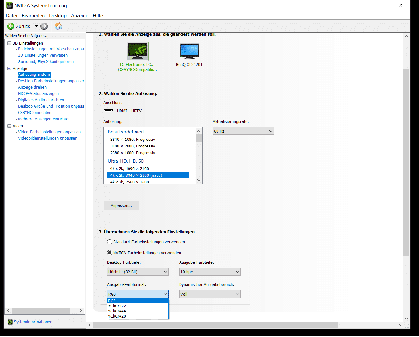Click the Forward arrow icon
The image size is (419, 337).
pos(44,26)
